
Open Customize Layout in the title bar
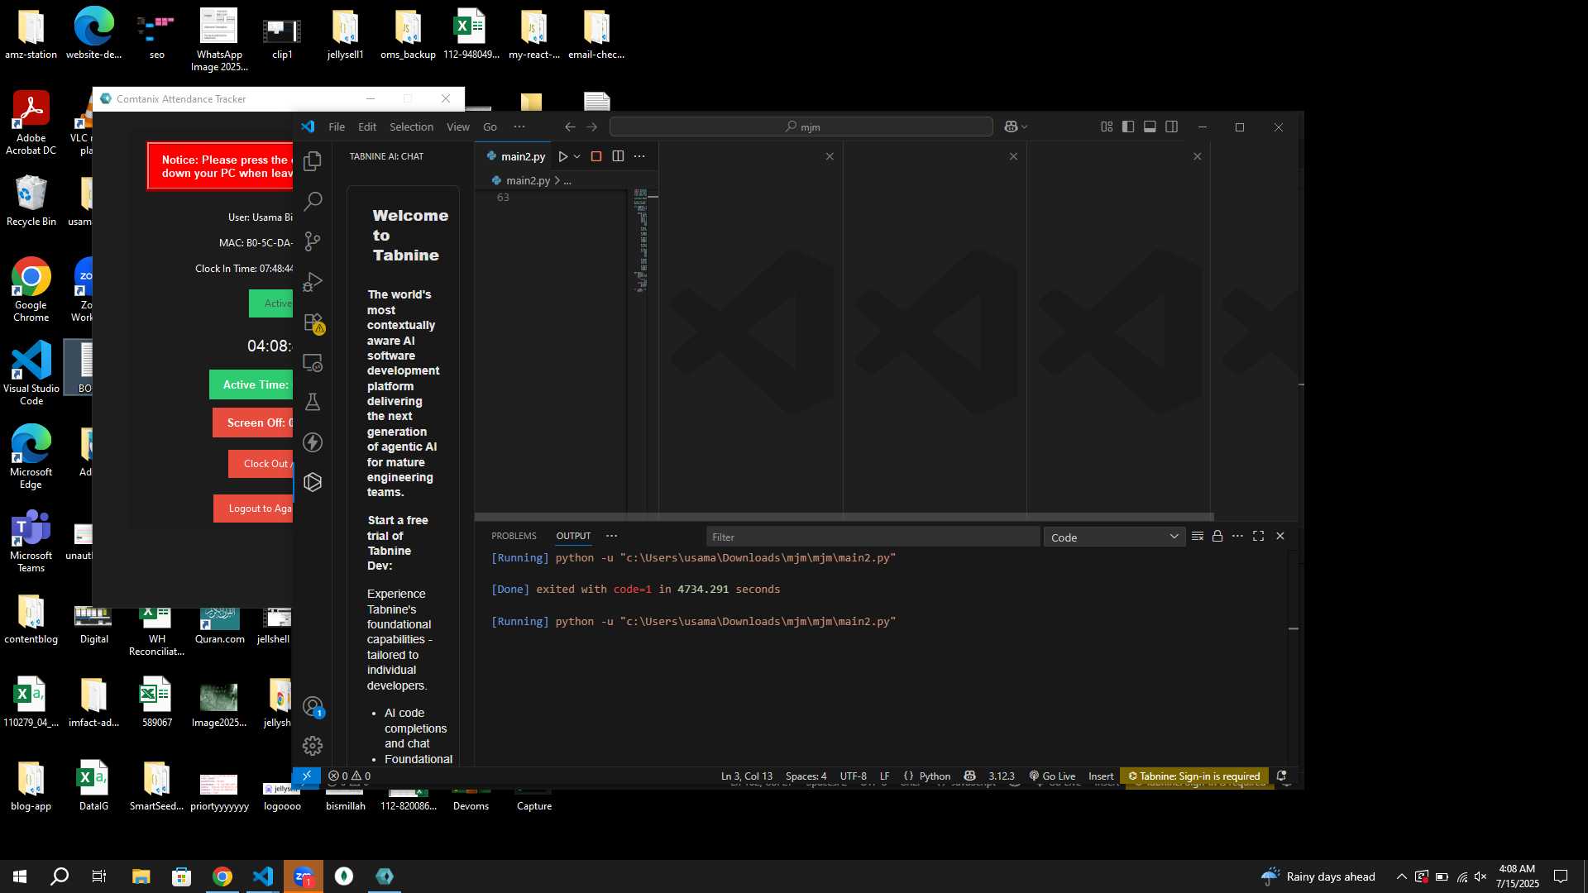(1107, 127)
